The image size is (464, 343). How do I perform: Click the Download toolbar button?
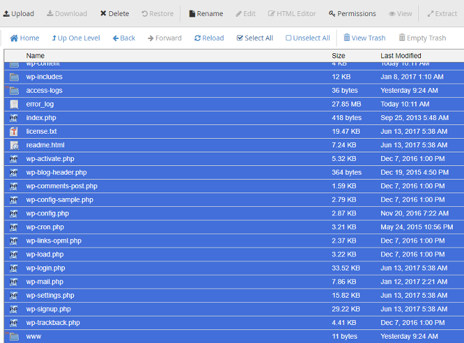coord(67,14)
